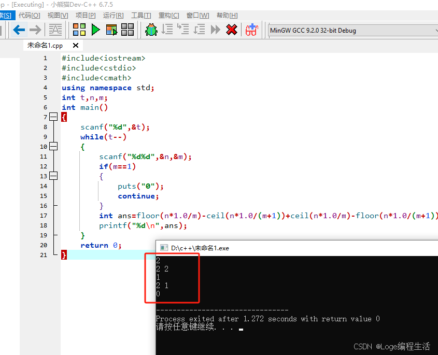Click on 'using namespace std;' line
The height and width of the screenshot is (355, 438).
(108, 88)
